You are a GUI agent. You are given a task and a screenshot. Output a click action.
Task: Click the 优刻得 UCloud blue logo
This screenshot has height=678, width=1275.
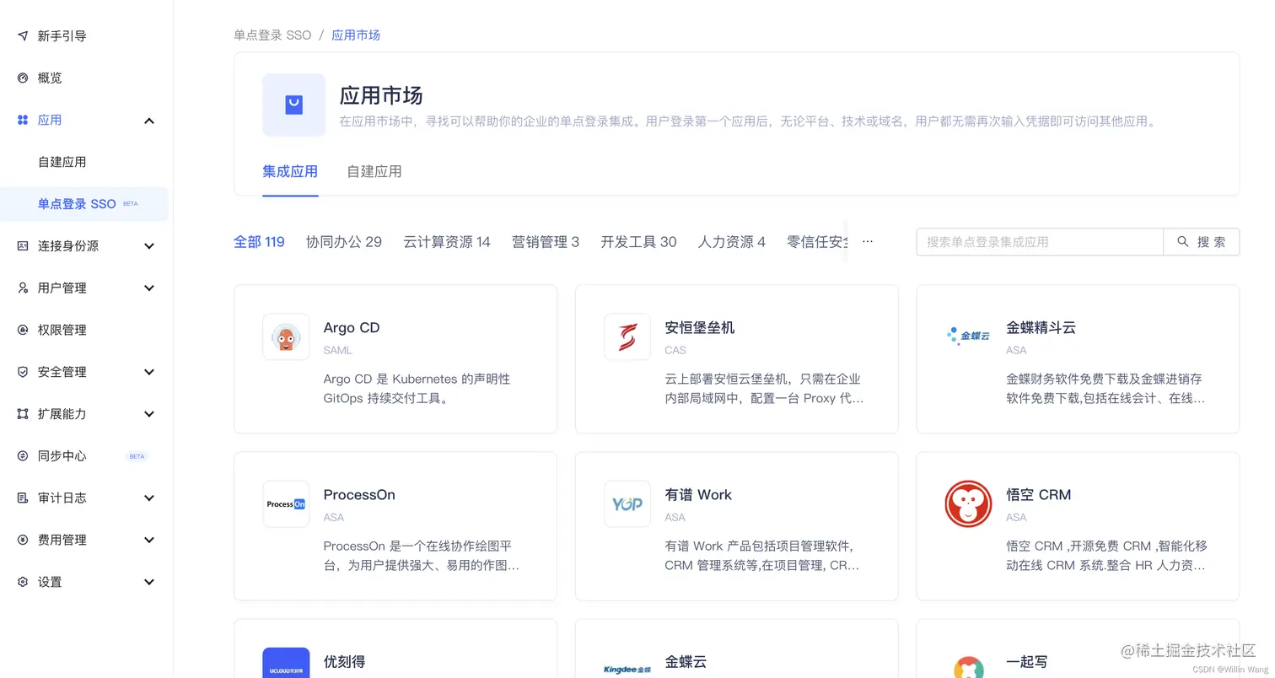pos(286,664)
